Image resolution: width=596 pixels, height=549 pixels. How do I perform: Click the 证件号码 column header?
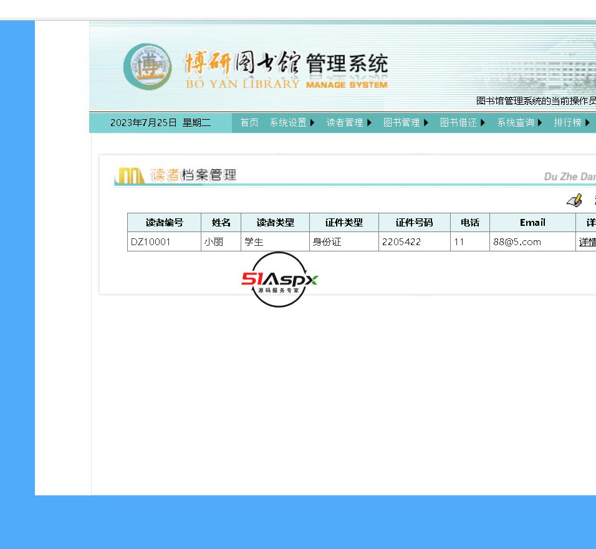point(415,223)
